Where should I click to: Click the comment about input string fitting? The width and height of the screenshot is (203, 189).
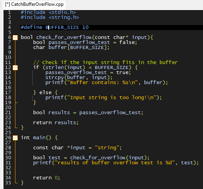pos(105,62)
